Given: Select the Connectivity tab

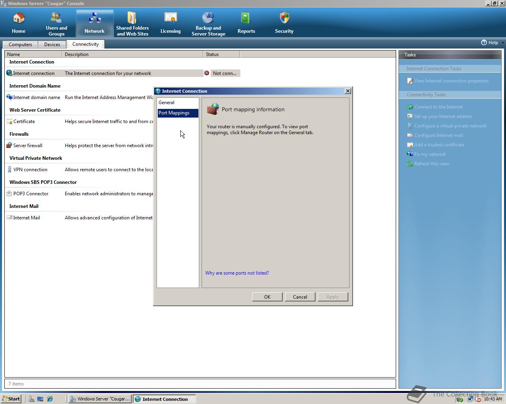Looking at the screenshot, I should 85,44.
